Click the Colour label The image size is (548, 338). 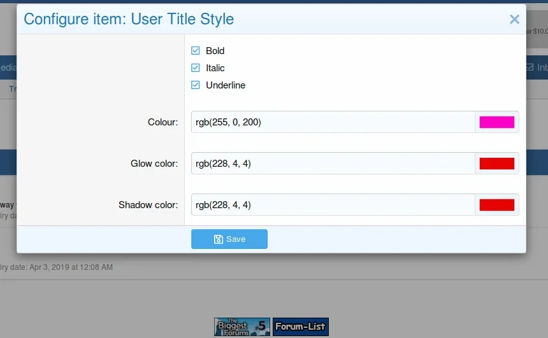point(163,122)
